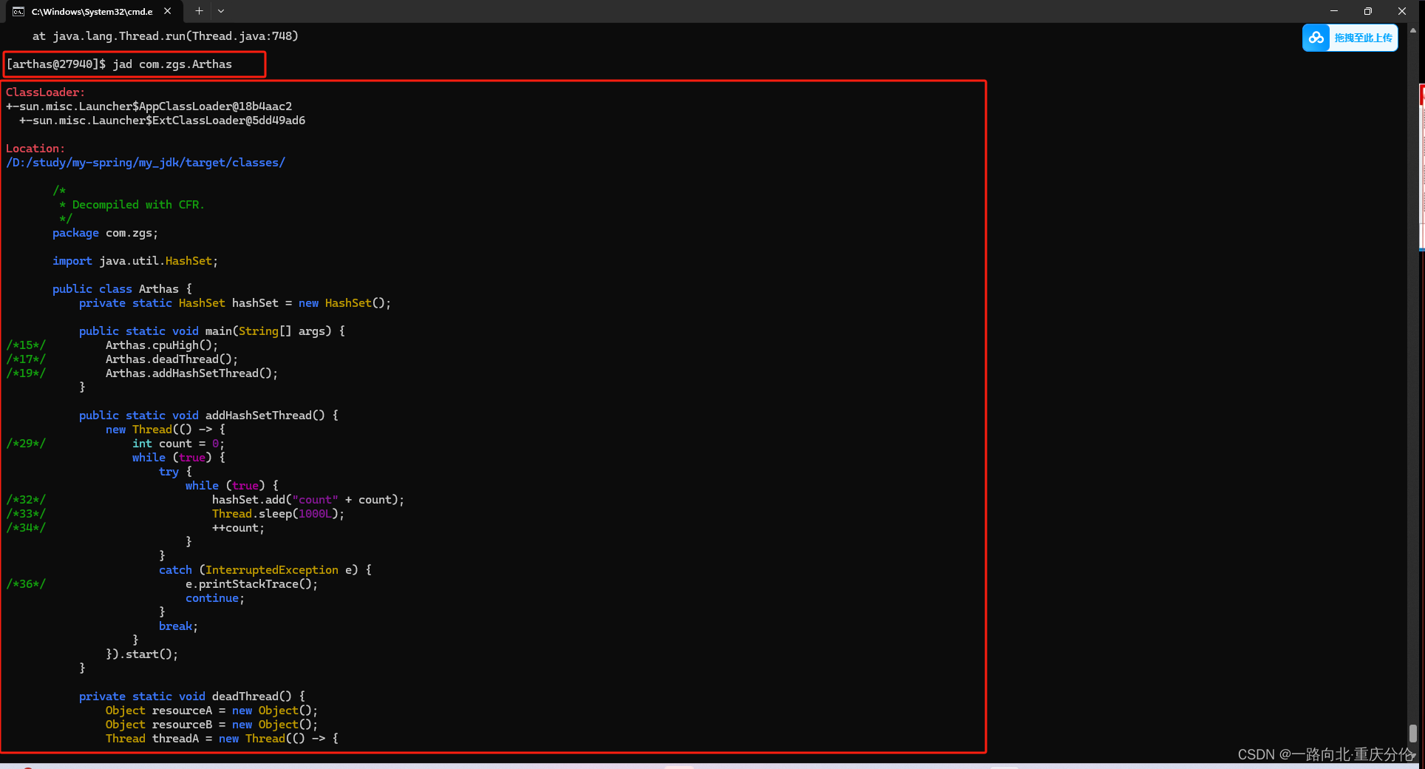Click the 'package com.zgs;' line
The width and height of the screenshot is (1425, 769).
(x=105, y=233)
